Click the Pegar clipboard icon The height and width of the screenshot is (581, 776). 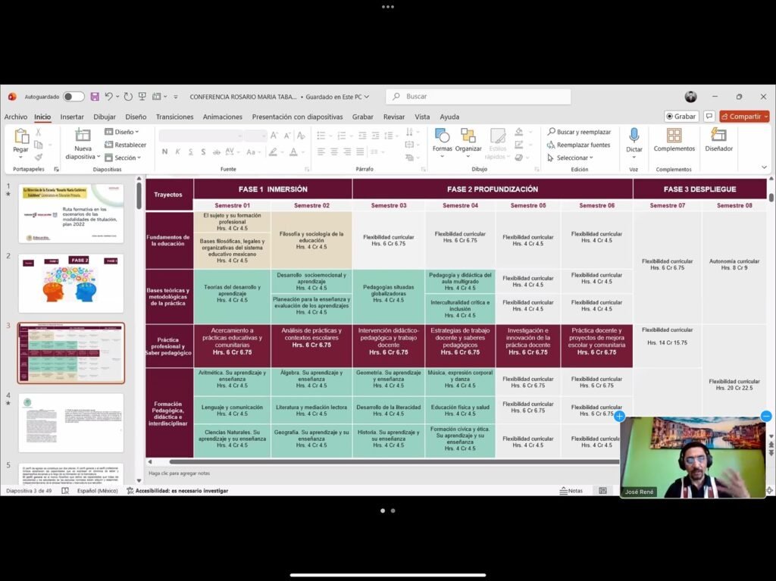click(21, 137)
